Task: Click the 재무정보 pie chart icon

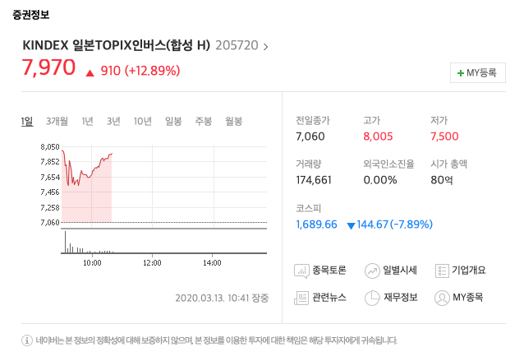Action: 371,297
